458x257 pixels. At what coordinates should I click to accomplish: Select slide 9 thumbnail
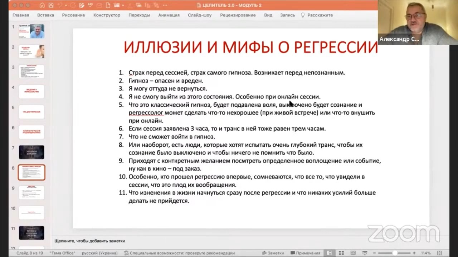[31, 192]
